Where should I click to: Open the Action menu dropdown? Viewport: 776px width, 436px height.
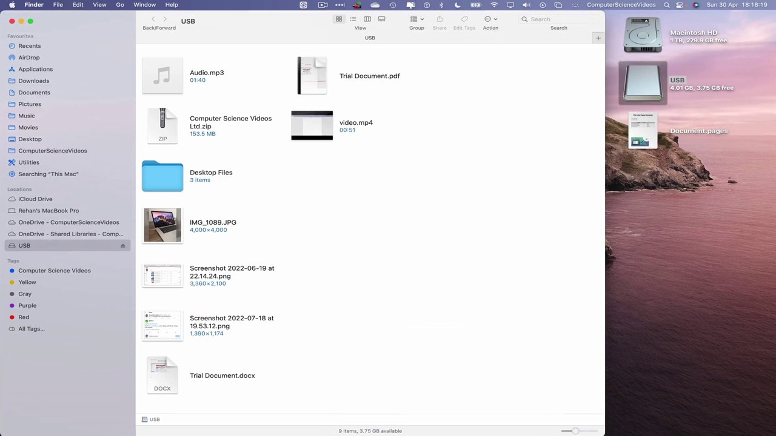(490, 19)
